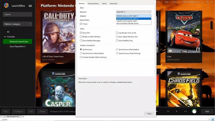This screenshot has width=215, height=121.
Task: Click the Add button in LaunchBox
Action: pos(207,111)
